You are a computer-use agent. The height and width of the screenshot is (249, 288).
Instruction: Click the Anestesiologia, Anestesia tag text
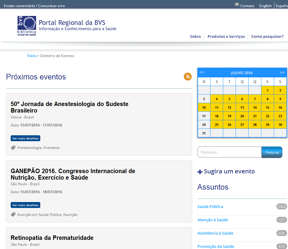(x=38, y=148)
